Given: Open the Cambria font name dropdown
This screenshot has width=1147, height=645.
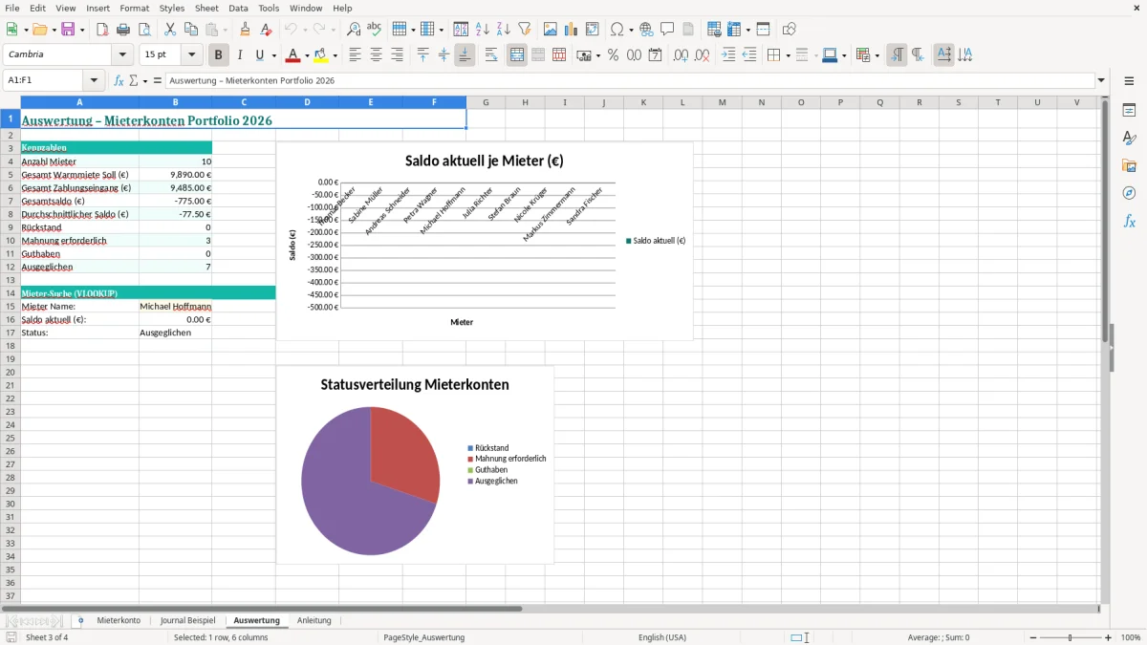Looking at the screenshot, I should click(123, 55).
